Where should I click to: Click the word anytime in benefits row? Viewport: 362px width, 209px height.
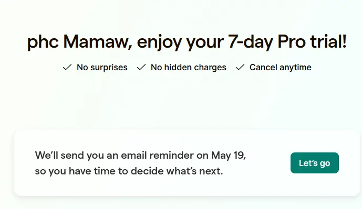(x=295, y=68)
